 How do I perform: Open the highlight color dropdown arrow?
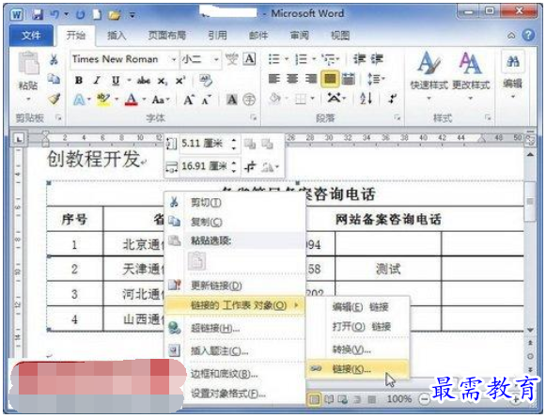pyautogui.click(x=117, y=100)
